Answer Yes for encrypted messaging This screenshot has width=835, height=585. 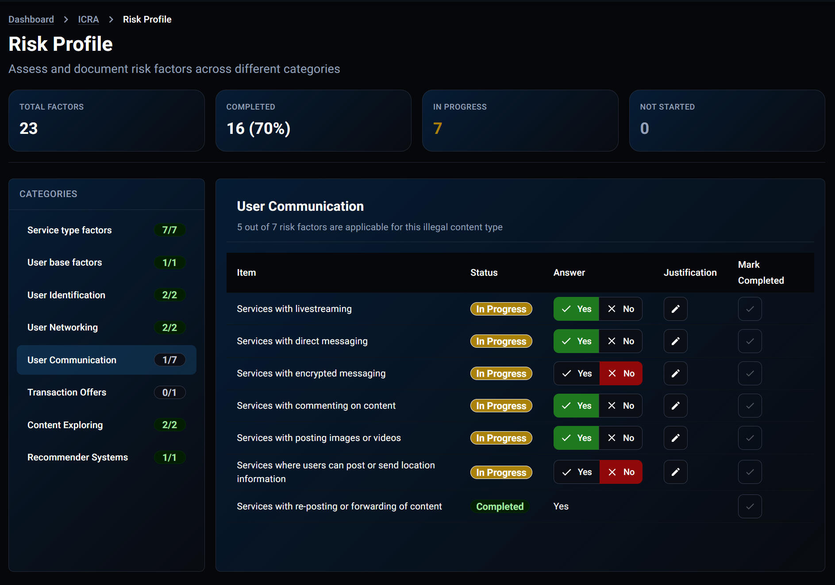click(577, 373)
